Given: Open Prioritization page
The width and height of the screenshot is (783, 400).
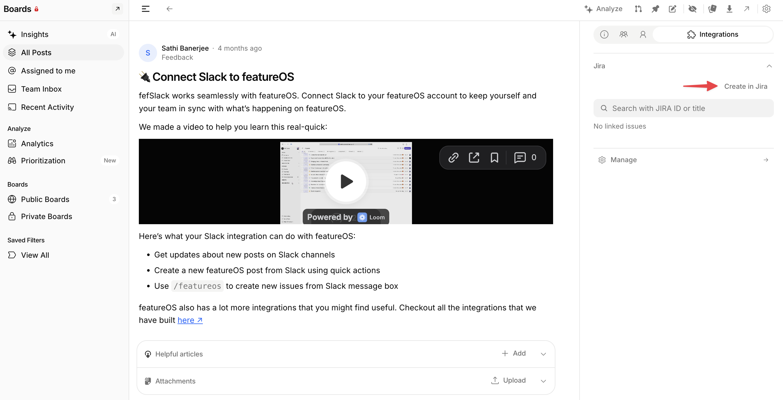Looking at the screenshot, I should click(63, 160).
